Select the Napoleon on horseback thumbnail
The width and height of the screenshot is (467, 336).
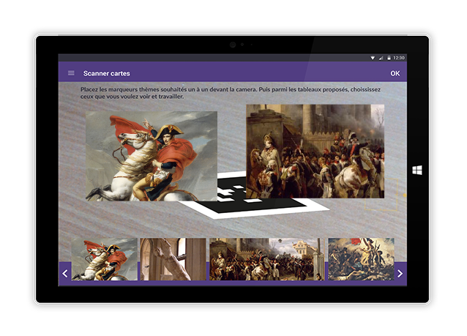104,259
